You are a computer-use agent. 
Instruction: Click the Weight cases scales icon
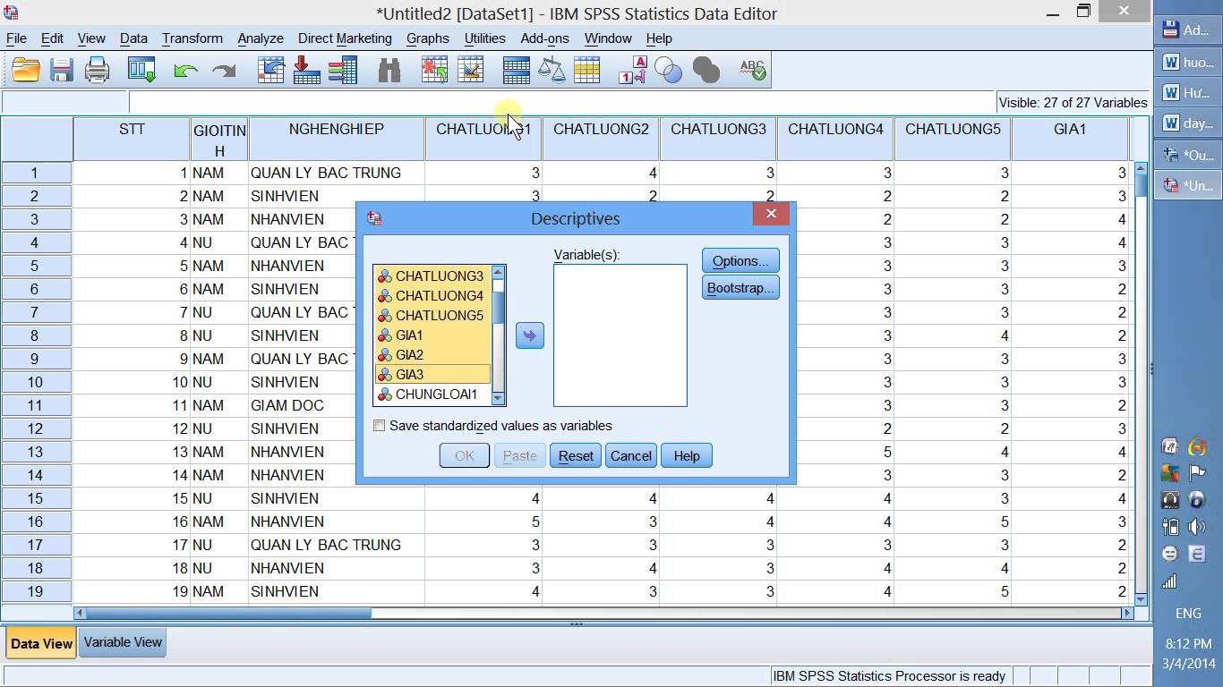coord(552,70)
